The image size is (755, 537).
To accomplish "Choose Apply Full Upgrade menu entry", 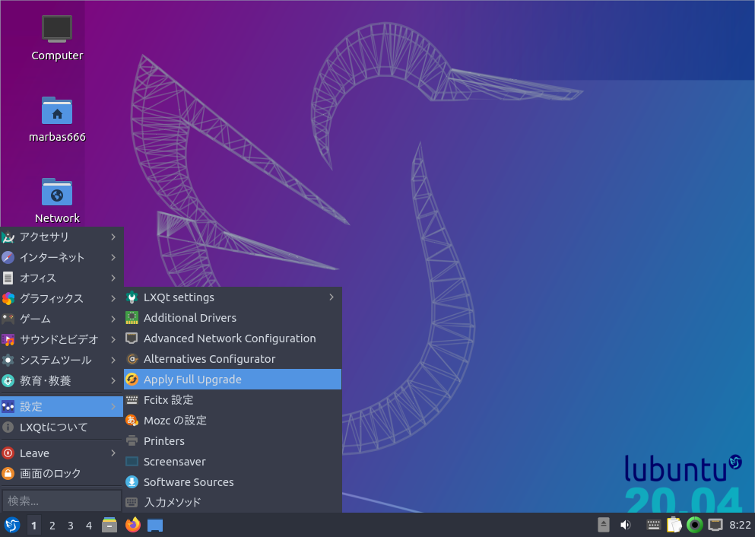I will [233, 380].
